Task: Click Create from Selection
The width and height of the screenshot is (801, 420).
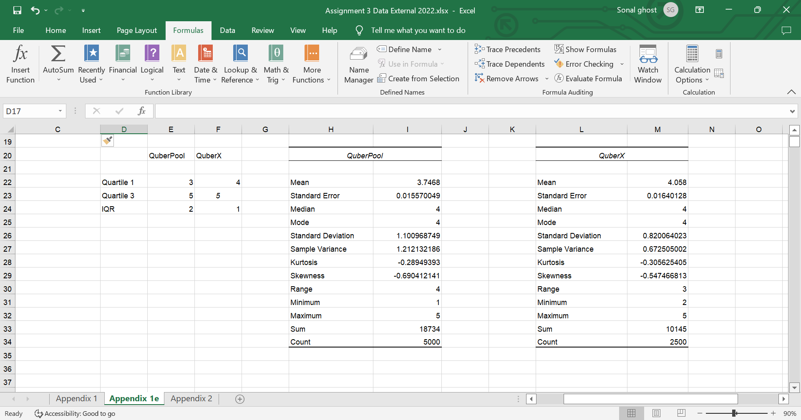Action: 418,78
